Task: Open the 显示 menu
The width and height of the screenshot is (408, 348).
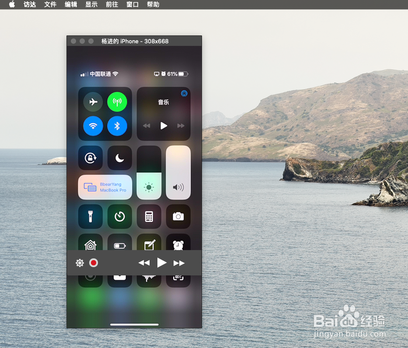Action: tap(91, 4)
